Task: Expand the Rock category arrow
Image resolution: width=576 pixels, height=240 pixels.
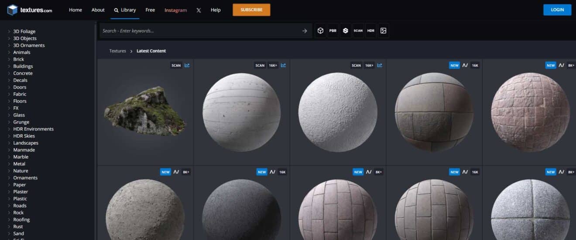Action: [9, 213]
